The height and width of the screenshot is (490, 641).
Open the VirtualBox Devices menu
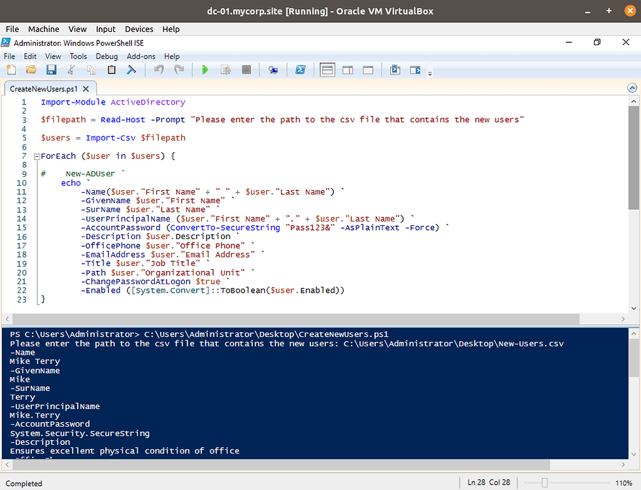pos(139,29)
